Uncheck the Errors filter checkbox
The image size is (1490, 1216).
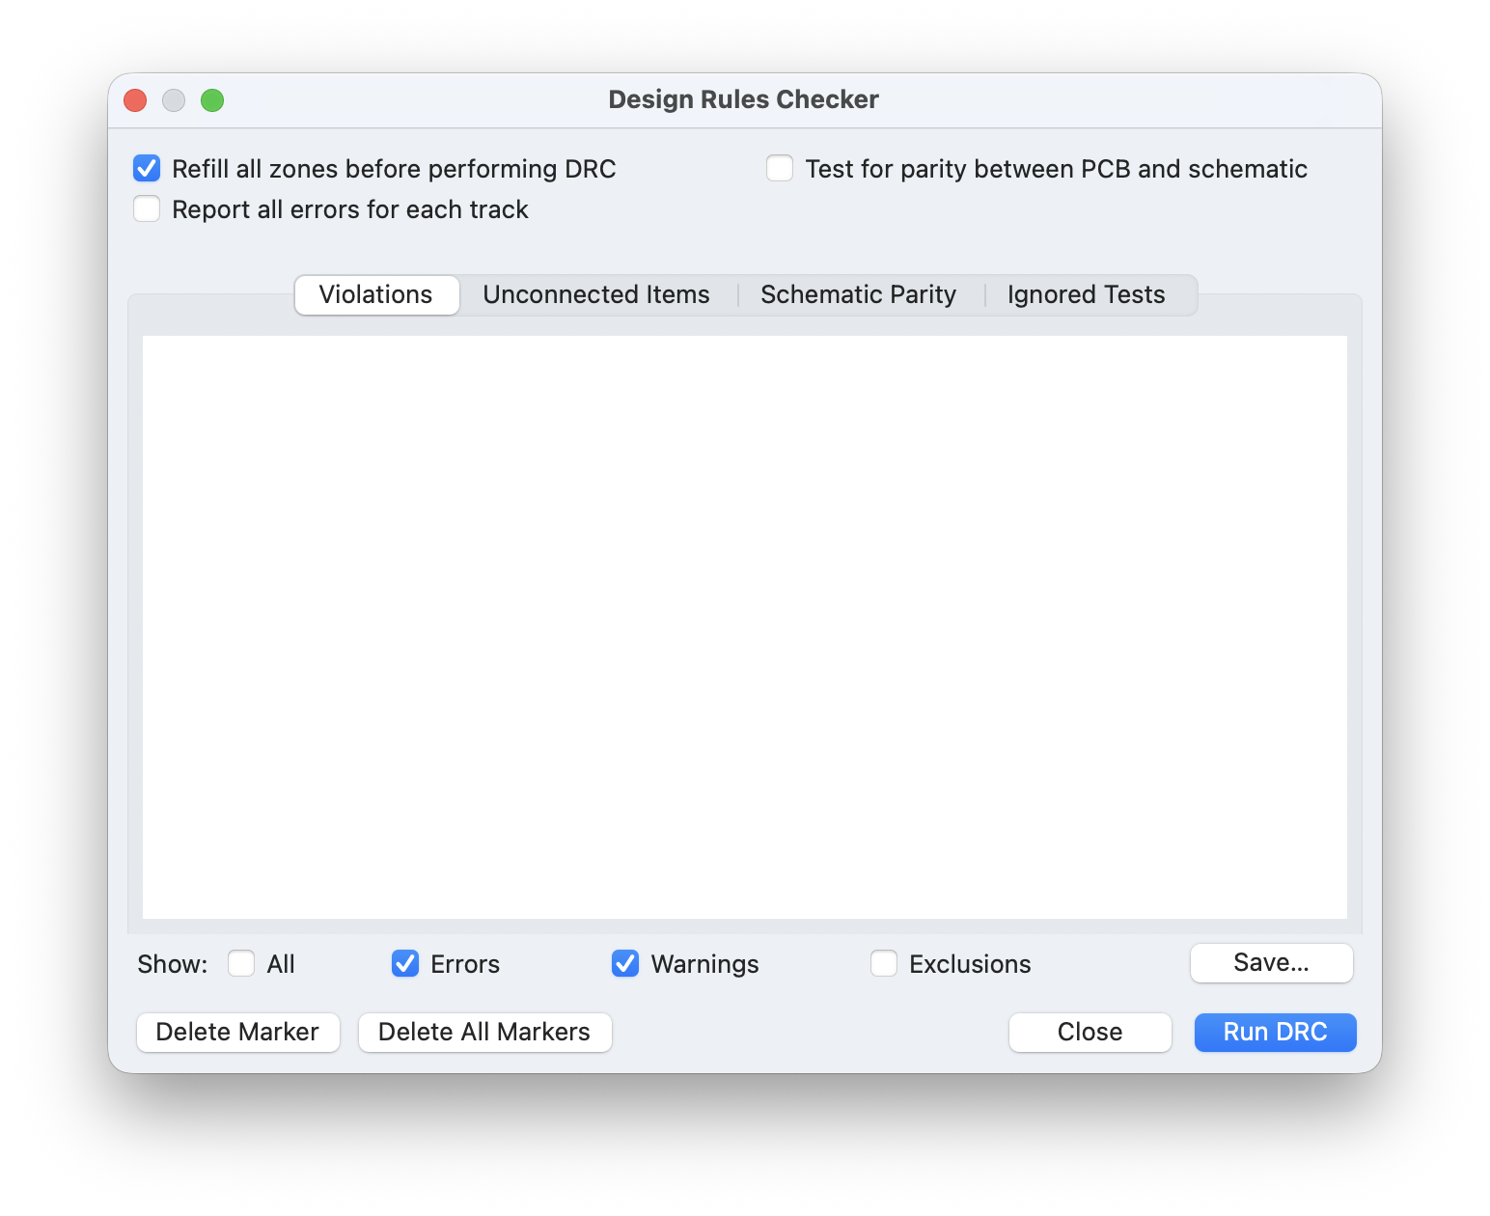[405, 964]
